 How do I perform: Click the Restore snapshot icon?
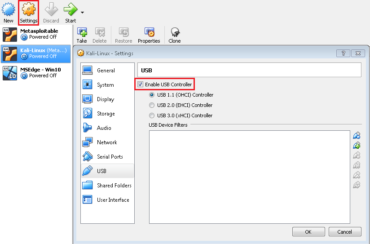(x=123, y=32)
